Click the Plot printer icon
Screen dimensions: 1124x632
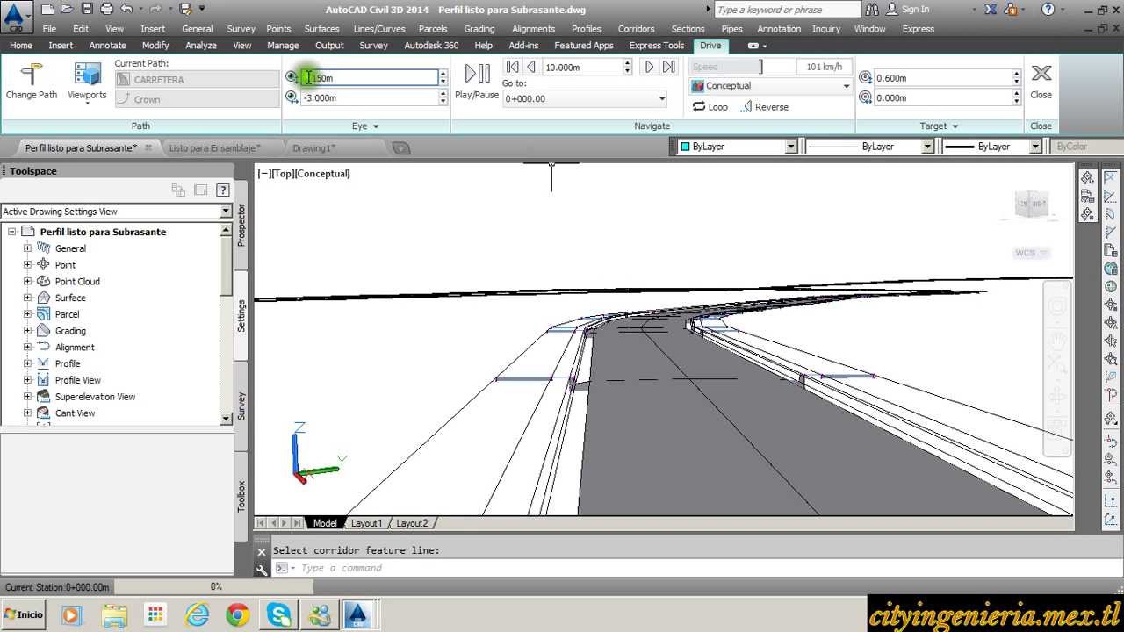[106, 9]
